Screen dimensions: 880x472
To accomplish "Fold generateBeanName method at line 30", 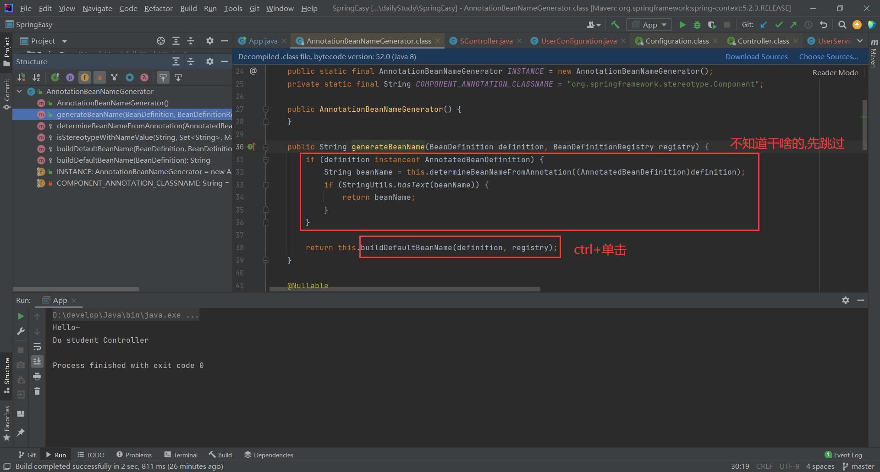I will (x=266, y=147).
